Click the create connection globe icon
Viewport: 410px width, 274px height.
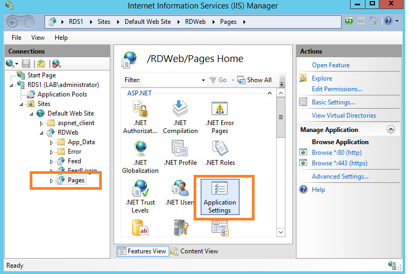[x=10, y=64]
